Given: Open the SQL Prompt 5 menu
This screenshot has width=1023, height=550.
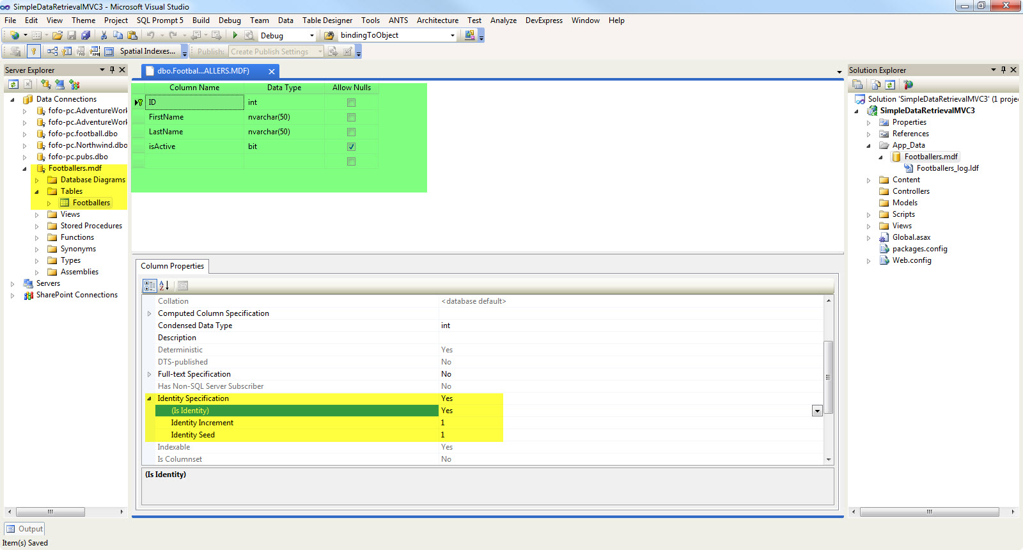Looking at the screenshot, I should [x=160, y=20].
